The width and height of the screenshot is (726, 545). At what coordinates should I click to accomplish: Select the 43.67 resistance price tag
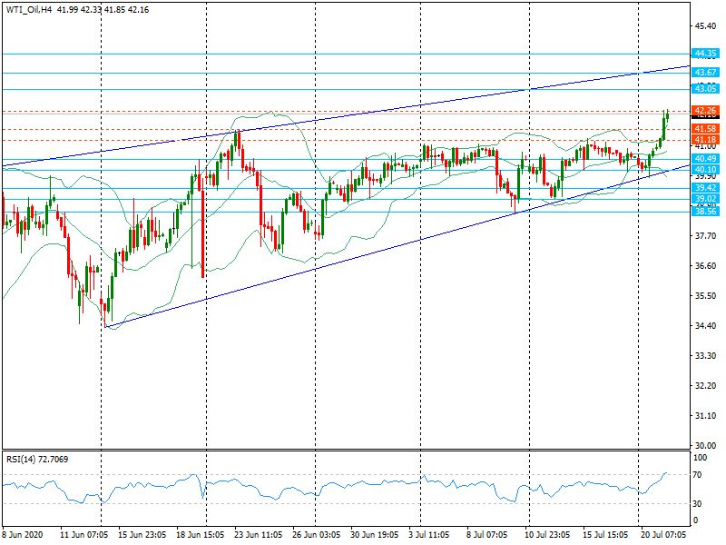pyautogui.click(x=705, y=72)
